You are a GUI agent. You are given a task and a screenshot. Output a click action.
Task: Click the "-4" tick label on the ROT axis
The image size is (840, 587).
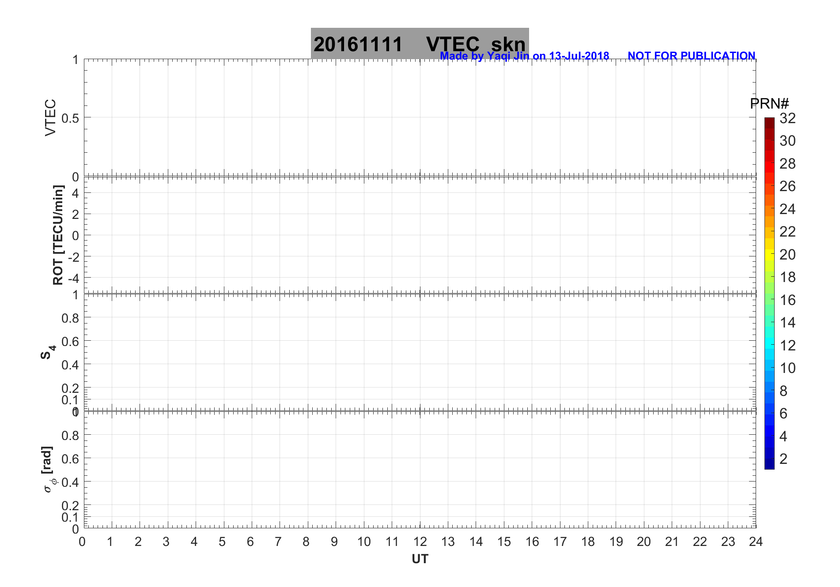pos(74,278)
